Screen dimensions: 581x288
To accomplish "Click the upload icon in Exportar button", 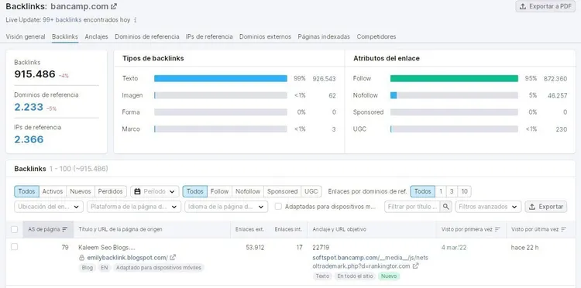I will (532, 207).
